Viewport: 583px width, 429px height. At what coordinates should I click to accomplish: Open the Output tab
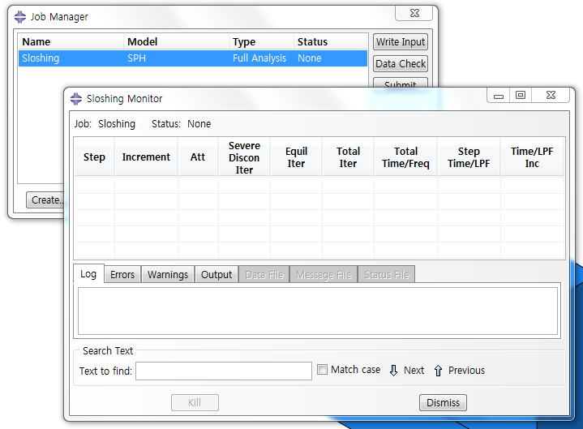click(216, 275)
